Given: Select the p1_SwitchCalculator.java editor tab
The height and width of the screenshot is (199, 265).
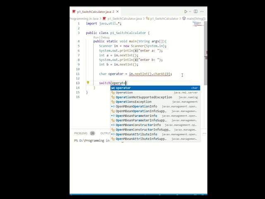Looking at the screenshot, I should (x=96, y=12).
